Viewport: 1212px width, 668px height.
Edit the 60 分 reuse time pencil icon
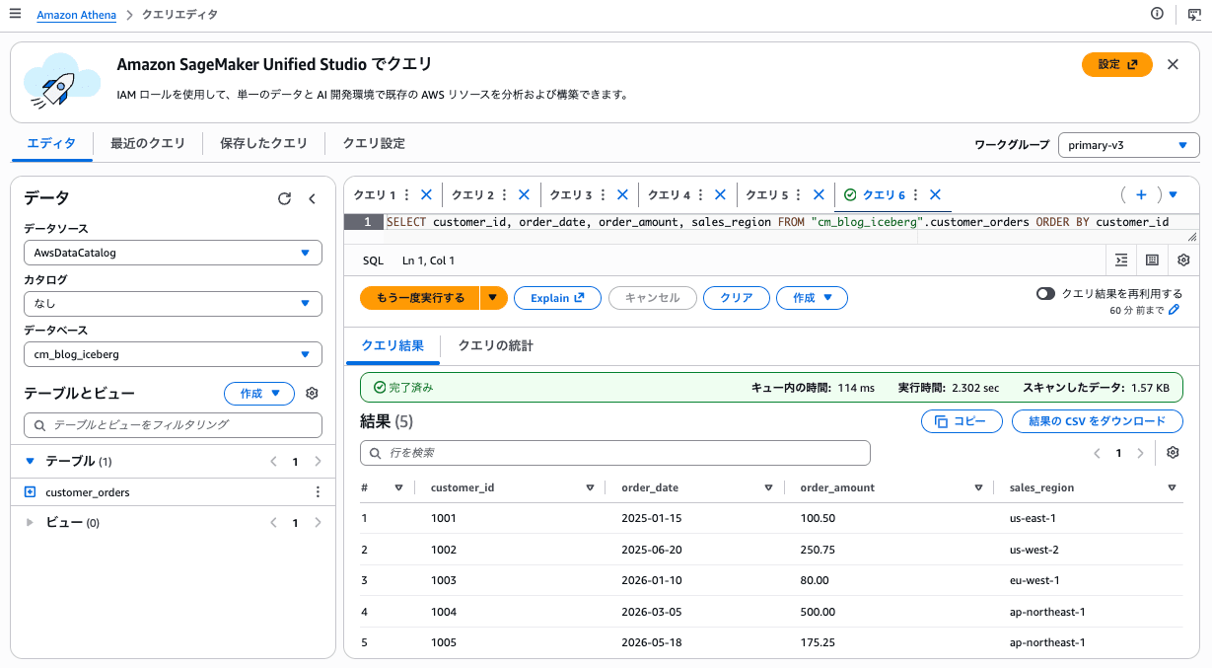(x=1174, y=310)
